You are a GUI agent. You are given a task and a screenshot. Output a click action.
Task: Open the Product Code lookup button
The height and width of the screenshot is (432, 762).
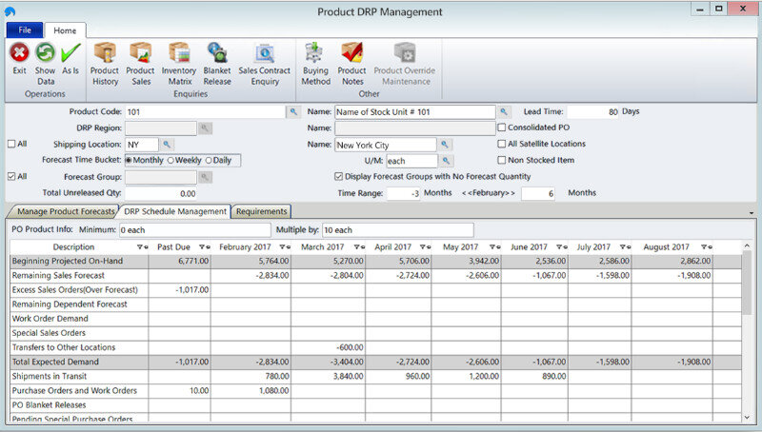pos(294,111)
